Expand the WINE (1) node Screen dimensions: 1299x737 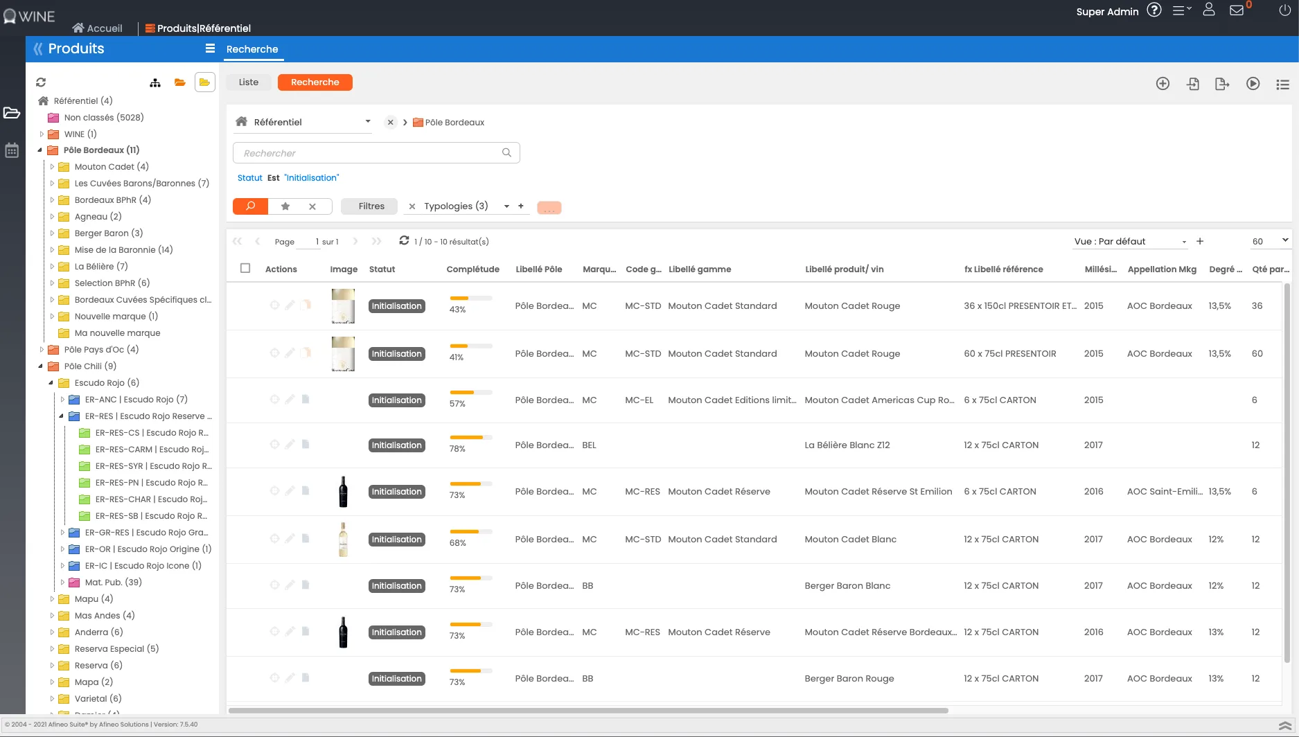pyautogui.click(x=42, y=134)
